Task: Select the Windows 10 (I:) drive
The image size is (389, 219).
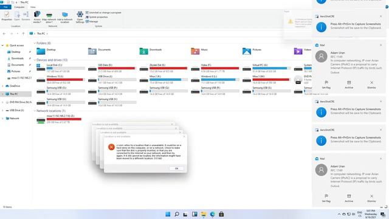Action: [61, 80]
